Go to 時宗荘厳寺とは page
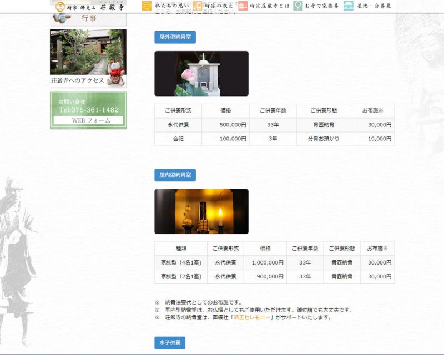444x355 pixels. coord(269,6)
